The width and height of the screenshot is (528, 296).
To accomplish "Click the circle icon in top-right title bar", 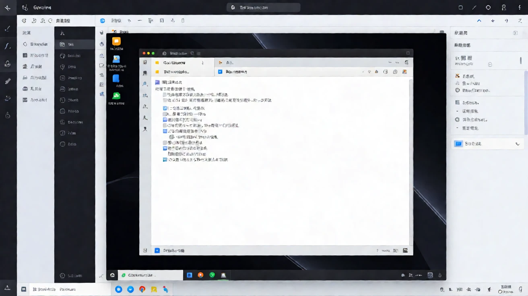I will (x=488, y=7).
